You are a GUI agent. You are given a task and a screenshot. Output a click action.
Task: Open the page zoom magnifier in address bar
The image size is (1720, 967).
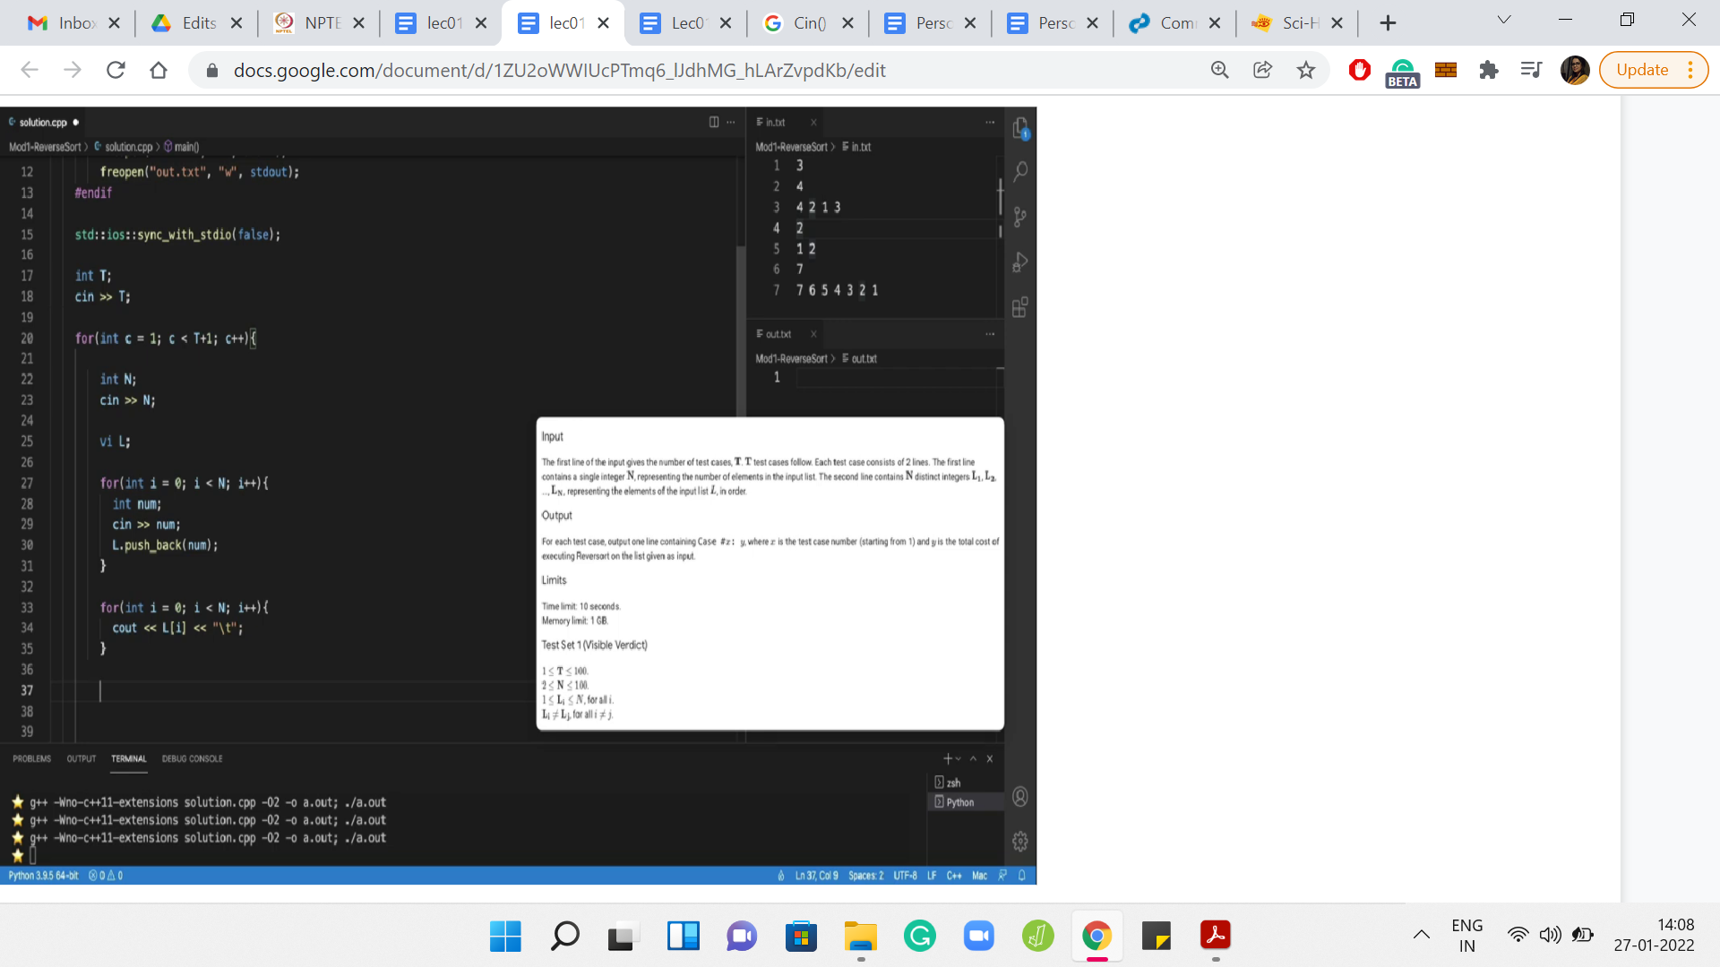pos(1219,70)
